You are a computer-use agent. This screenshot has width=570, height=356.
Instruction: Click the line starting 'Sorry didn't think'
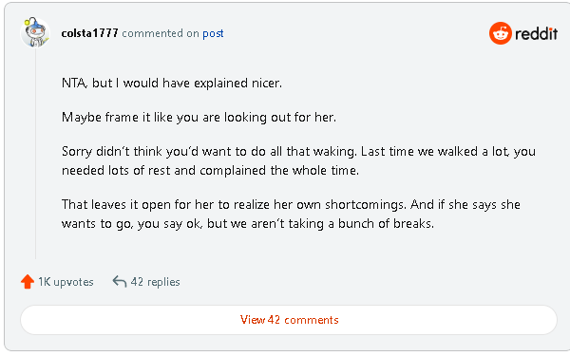298,152
